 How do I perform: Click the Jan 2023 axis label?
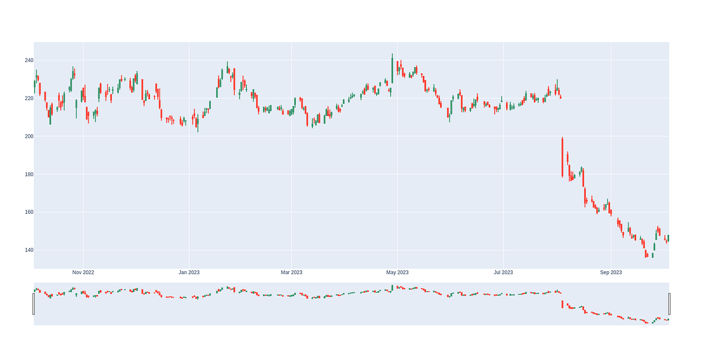tap(190, 272)
